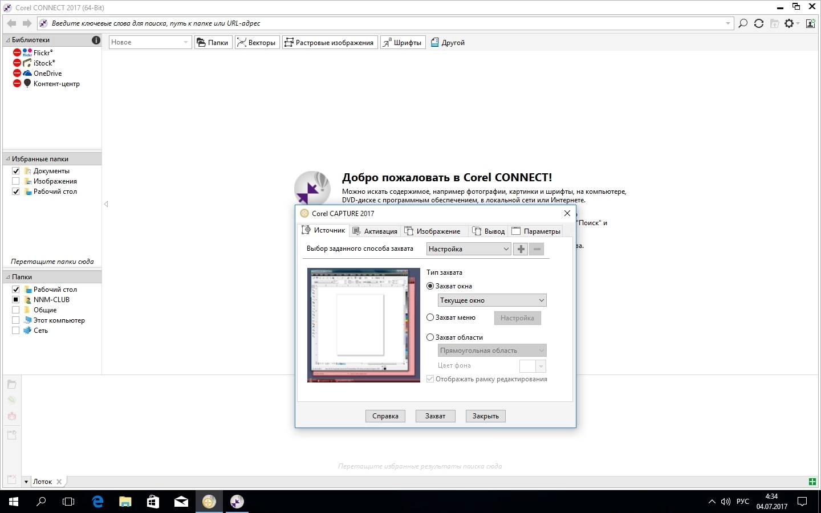Check the Этот компьютер checkbox

pos(16,320)
